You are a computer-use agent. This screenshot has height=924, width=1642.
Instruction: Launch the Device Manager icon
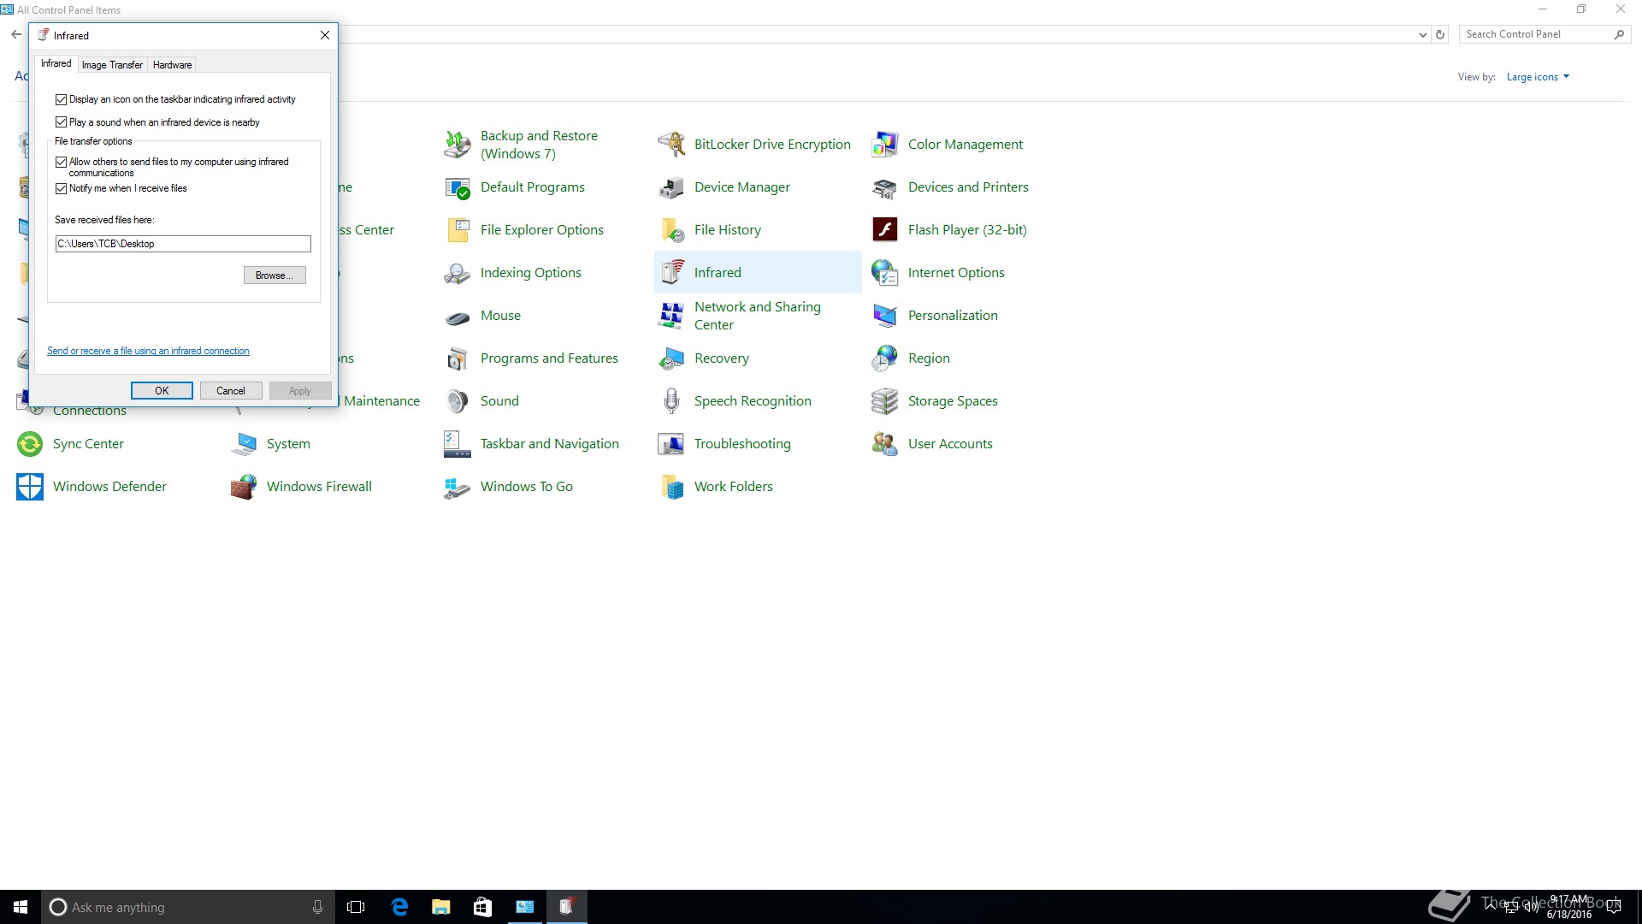671,187
